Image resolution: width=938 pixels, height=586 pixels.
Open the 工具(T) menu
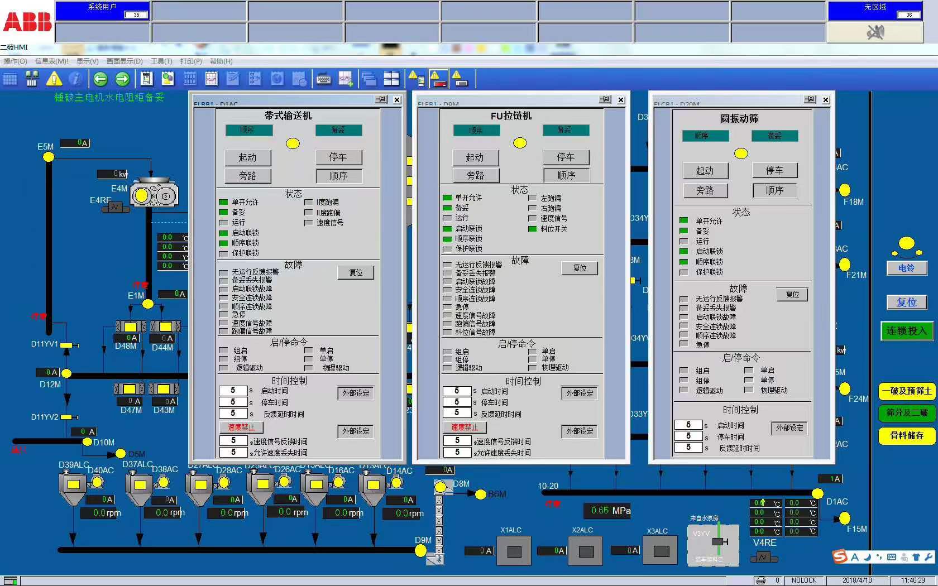(161, 61)
